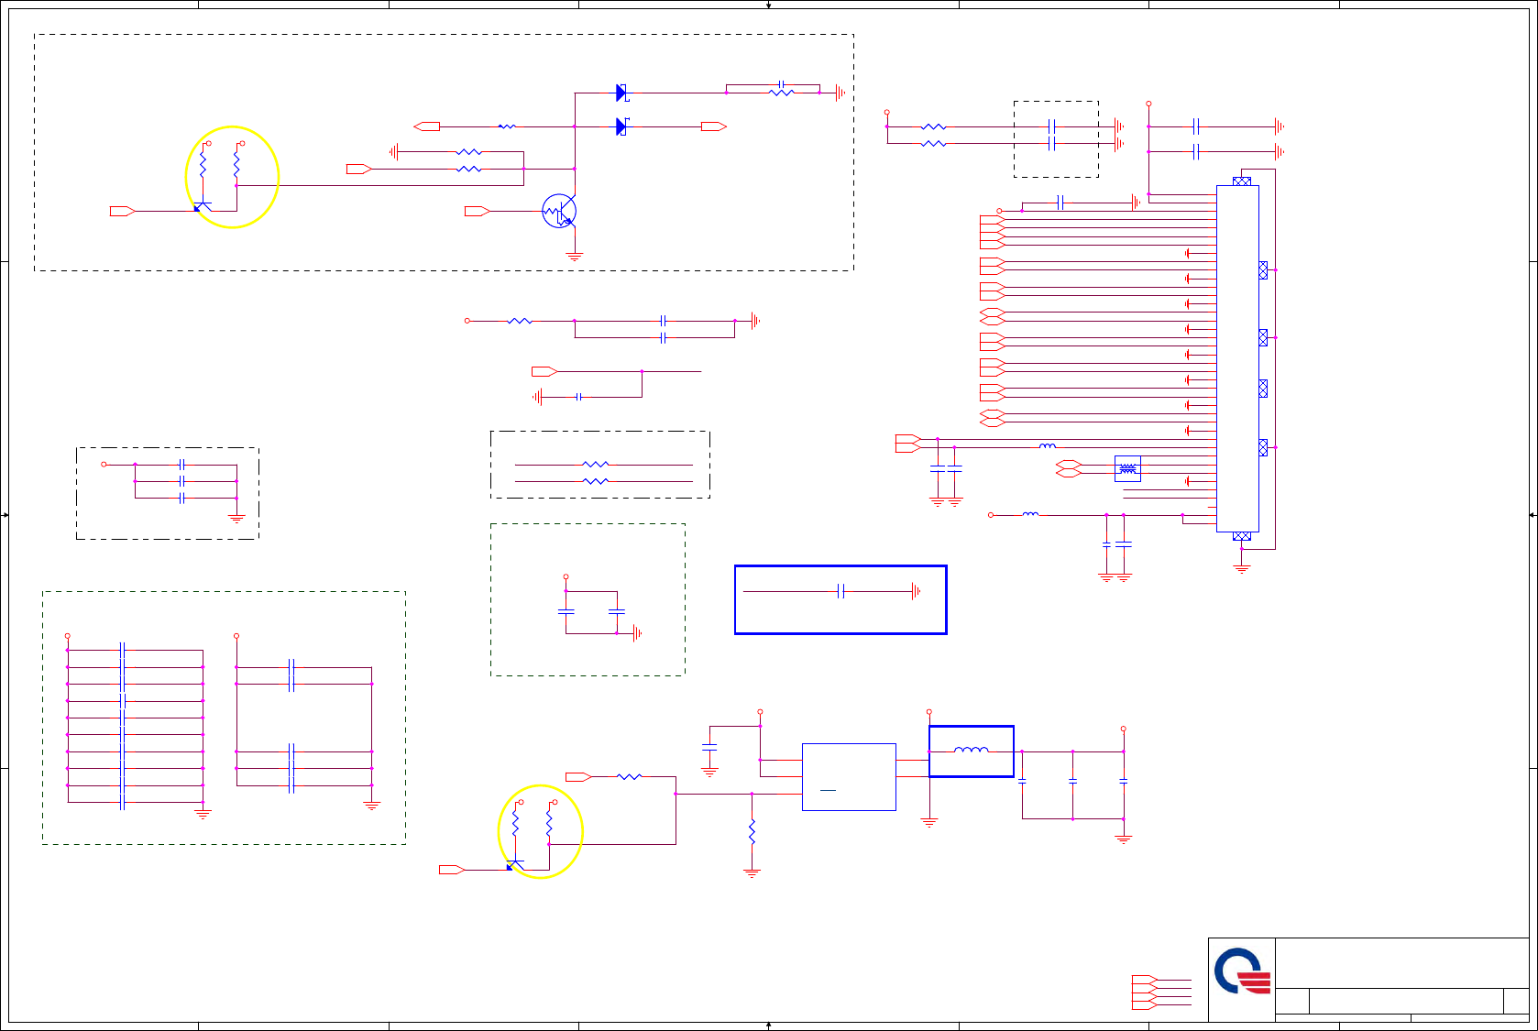The image size is (1538, 1031).
Task: Click the red and blue company logo
Action: tap(1242, 971)
